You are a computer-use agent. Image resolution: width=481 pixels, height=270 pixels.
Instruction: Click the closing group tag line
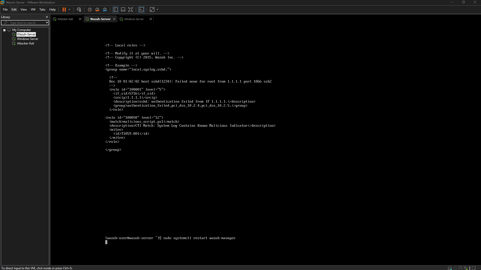(113, 150)
